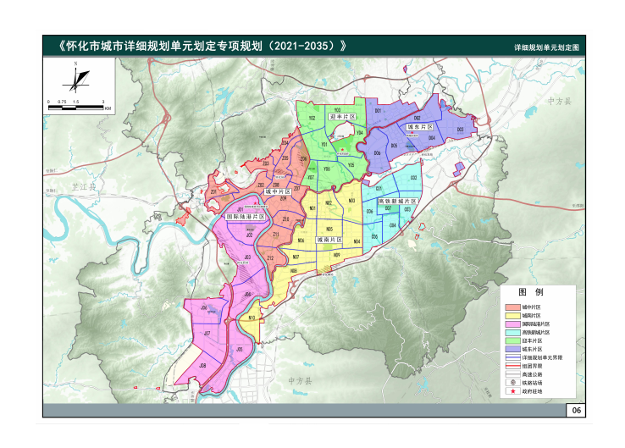Click the red cluster boundary line in legend
The height and width of the screenshot is (448, 625).
click(512, 366)
